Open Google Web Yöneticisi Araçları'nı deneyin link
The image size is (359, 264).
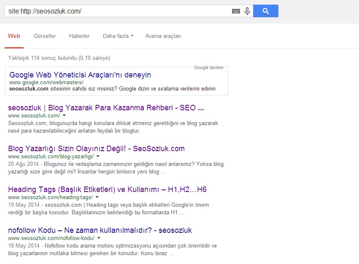point(80,75)
